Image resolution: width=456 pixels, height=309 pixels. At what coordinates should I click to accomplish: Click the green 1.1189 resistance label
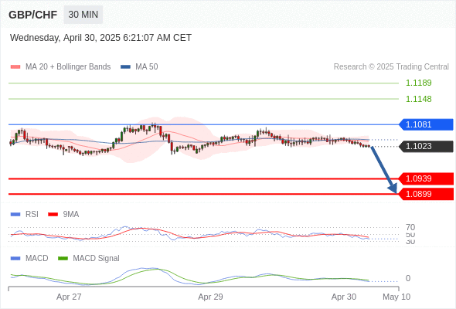tap(418, 83)
